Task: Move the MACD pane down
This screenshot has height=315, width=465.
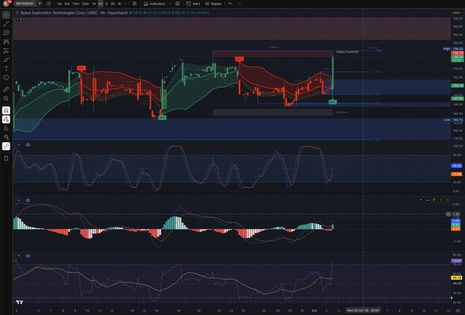Action: [x=427, y=200]
